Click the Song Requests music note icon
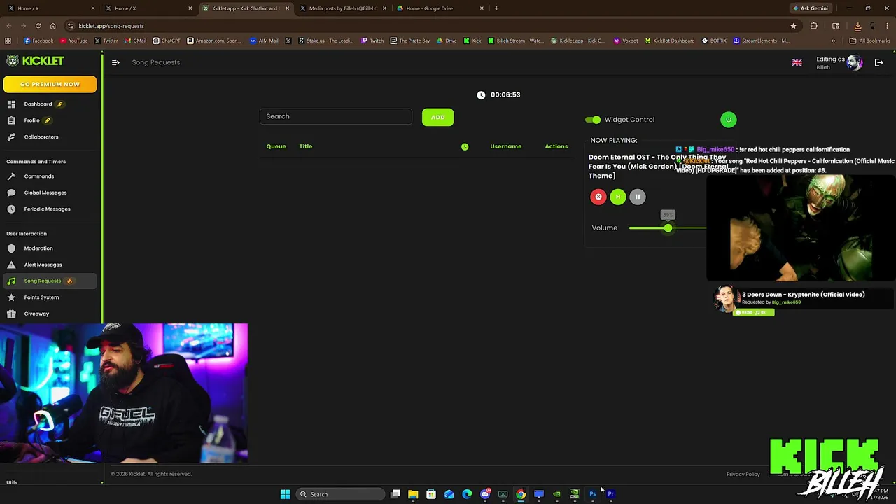Image resolution: width=896 pixels, height=504 pixels. [x=11, y=281]
